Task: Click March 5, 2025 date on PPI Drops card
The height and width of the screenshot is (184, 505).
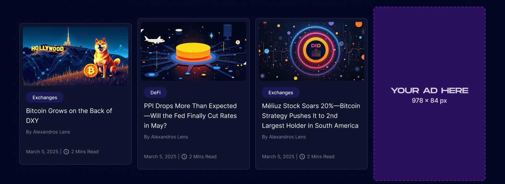Action: [160, 157]
